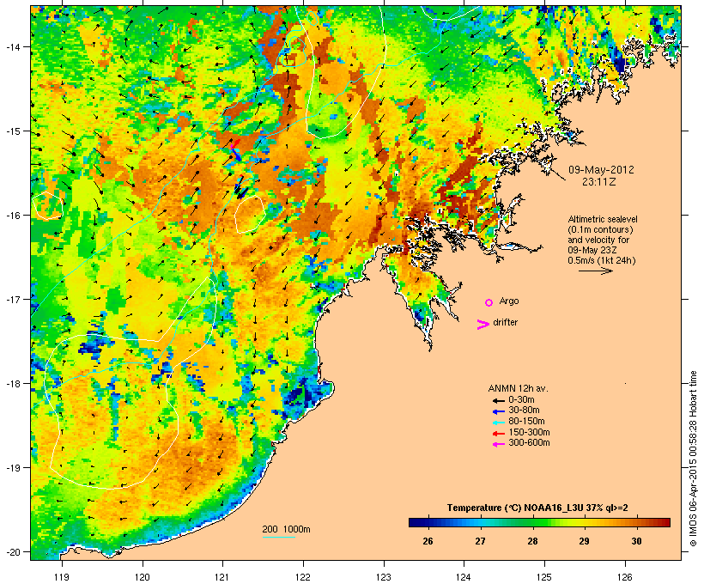The image size is (704, 584).
Task: Click the longitude axis label 122
Action: coord(303,577)
